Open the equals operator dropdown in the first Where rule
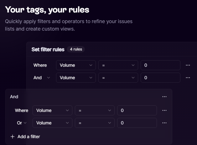 click(118, 65)
